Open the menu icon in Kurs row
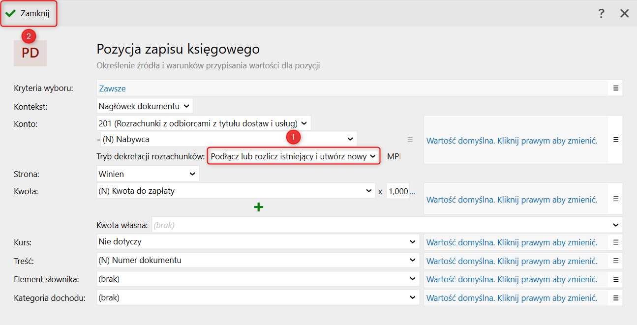The width and height of the screenshot is (637, 325). click(x=615, y=242)
